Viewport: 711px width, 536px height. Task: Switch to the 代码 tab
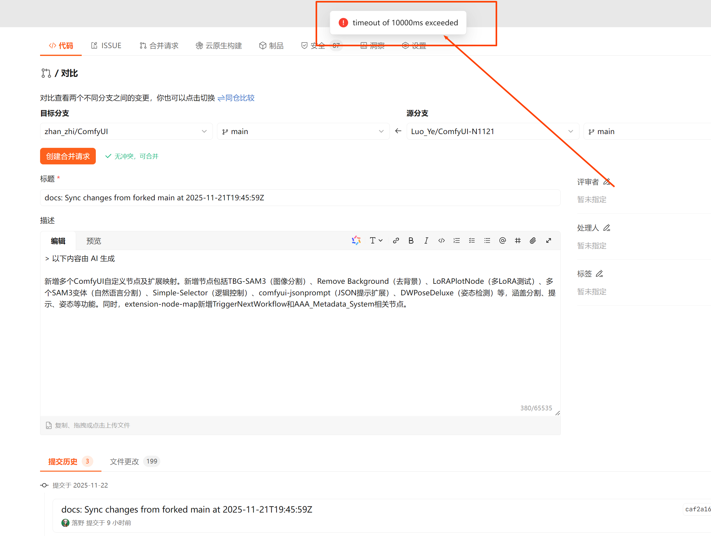tap(61, 46)
